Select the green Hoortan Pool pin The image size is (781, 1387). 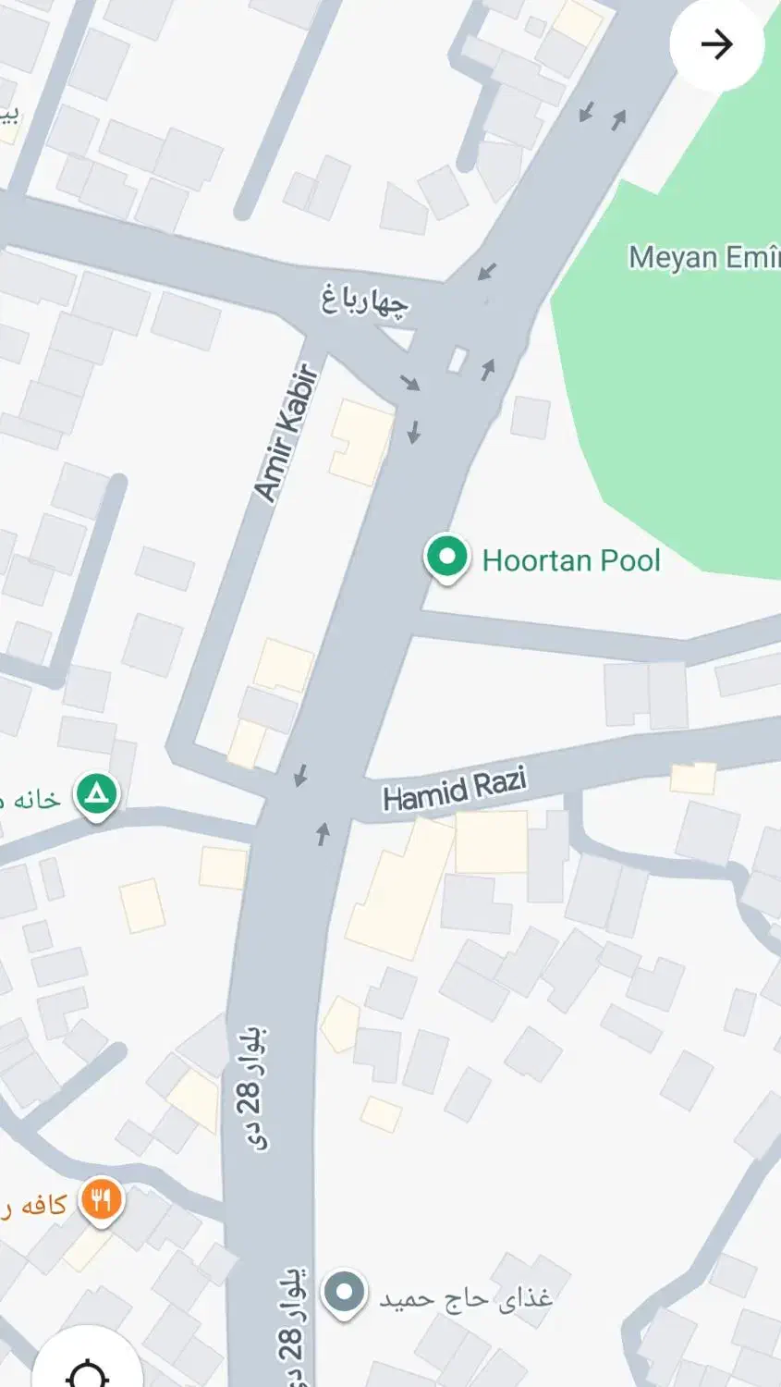(447, 558)
